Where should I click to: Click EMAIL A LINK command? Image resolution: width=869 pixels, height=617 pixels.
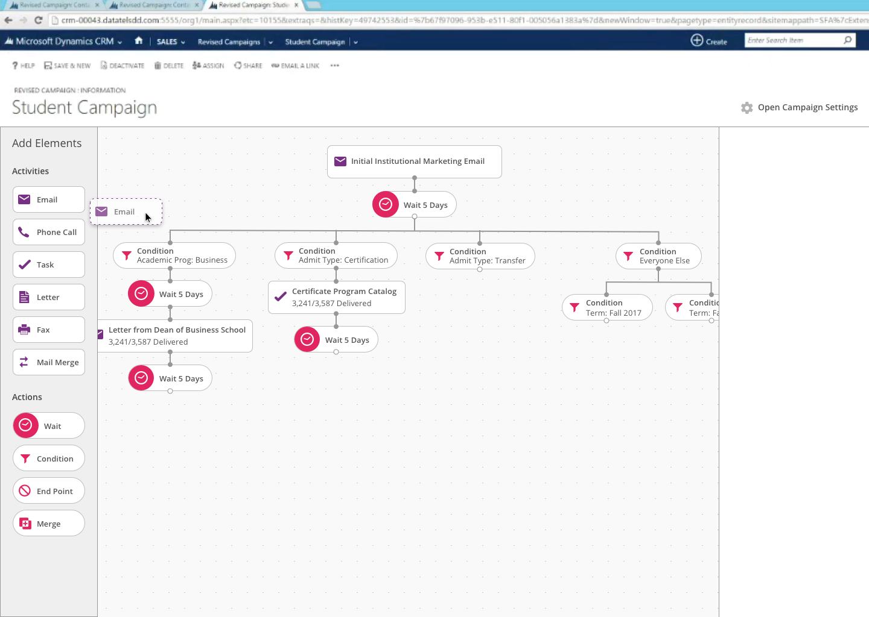[x=295, y=66]
